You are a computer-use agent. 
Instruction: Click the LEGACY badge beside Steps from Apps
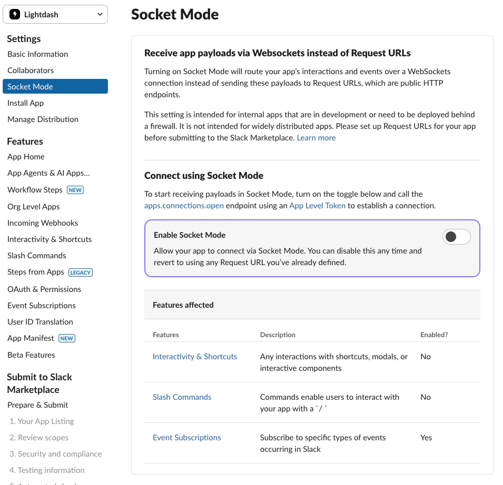click(x=80, y=272)
